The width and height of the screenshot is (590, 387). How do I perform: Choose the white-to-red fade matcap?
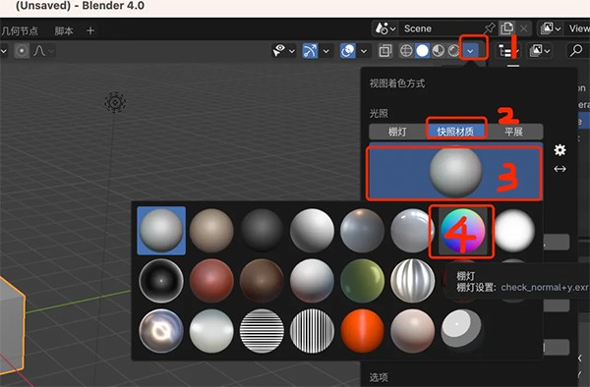pos(312,281)
